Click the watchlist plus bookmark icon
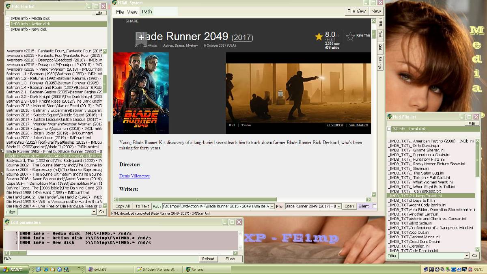This screenshot has height=274, width=487. 141,37
